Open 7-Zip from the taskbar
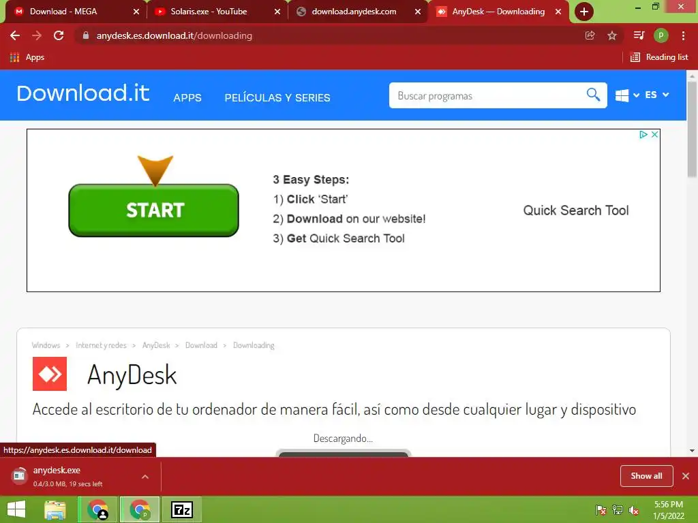Screen dimensions: 698x523 tap(181, 509)
